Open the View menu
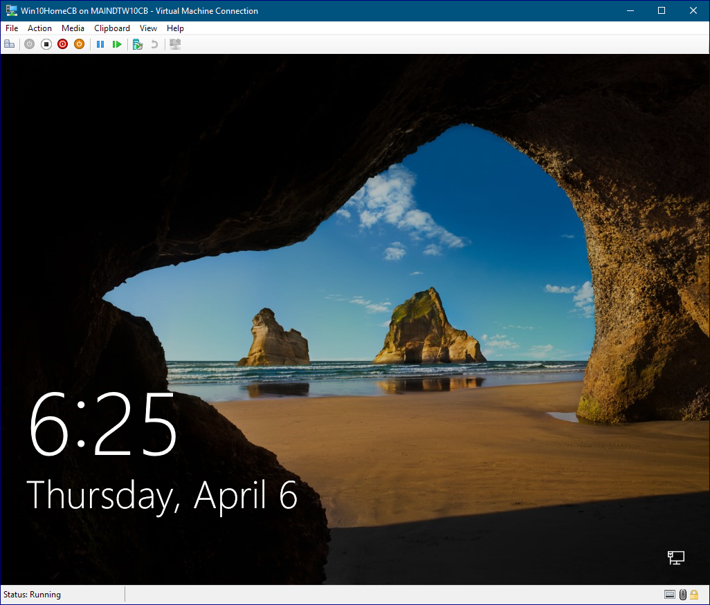The height and width of the screenshot is (605, 710). tap(148, 28)
